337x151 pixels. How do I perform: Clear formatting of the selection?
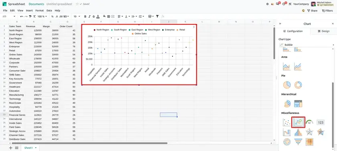coord(35,16)
